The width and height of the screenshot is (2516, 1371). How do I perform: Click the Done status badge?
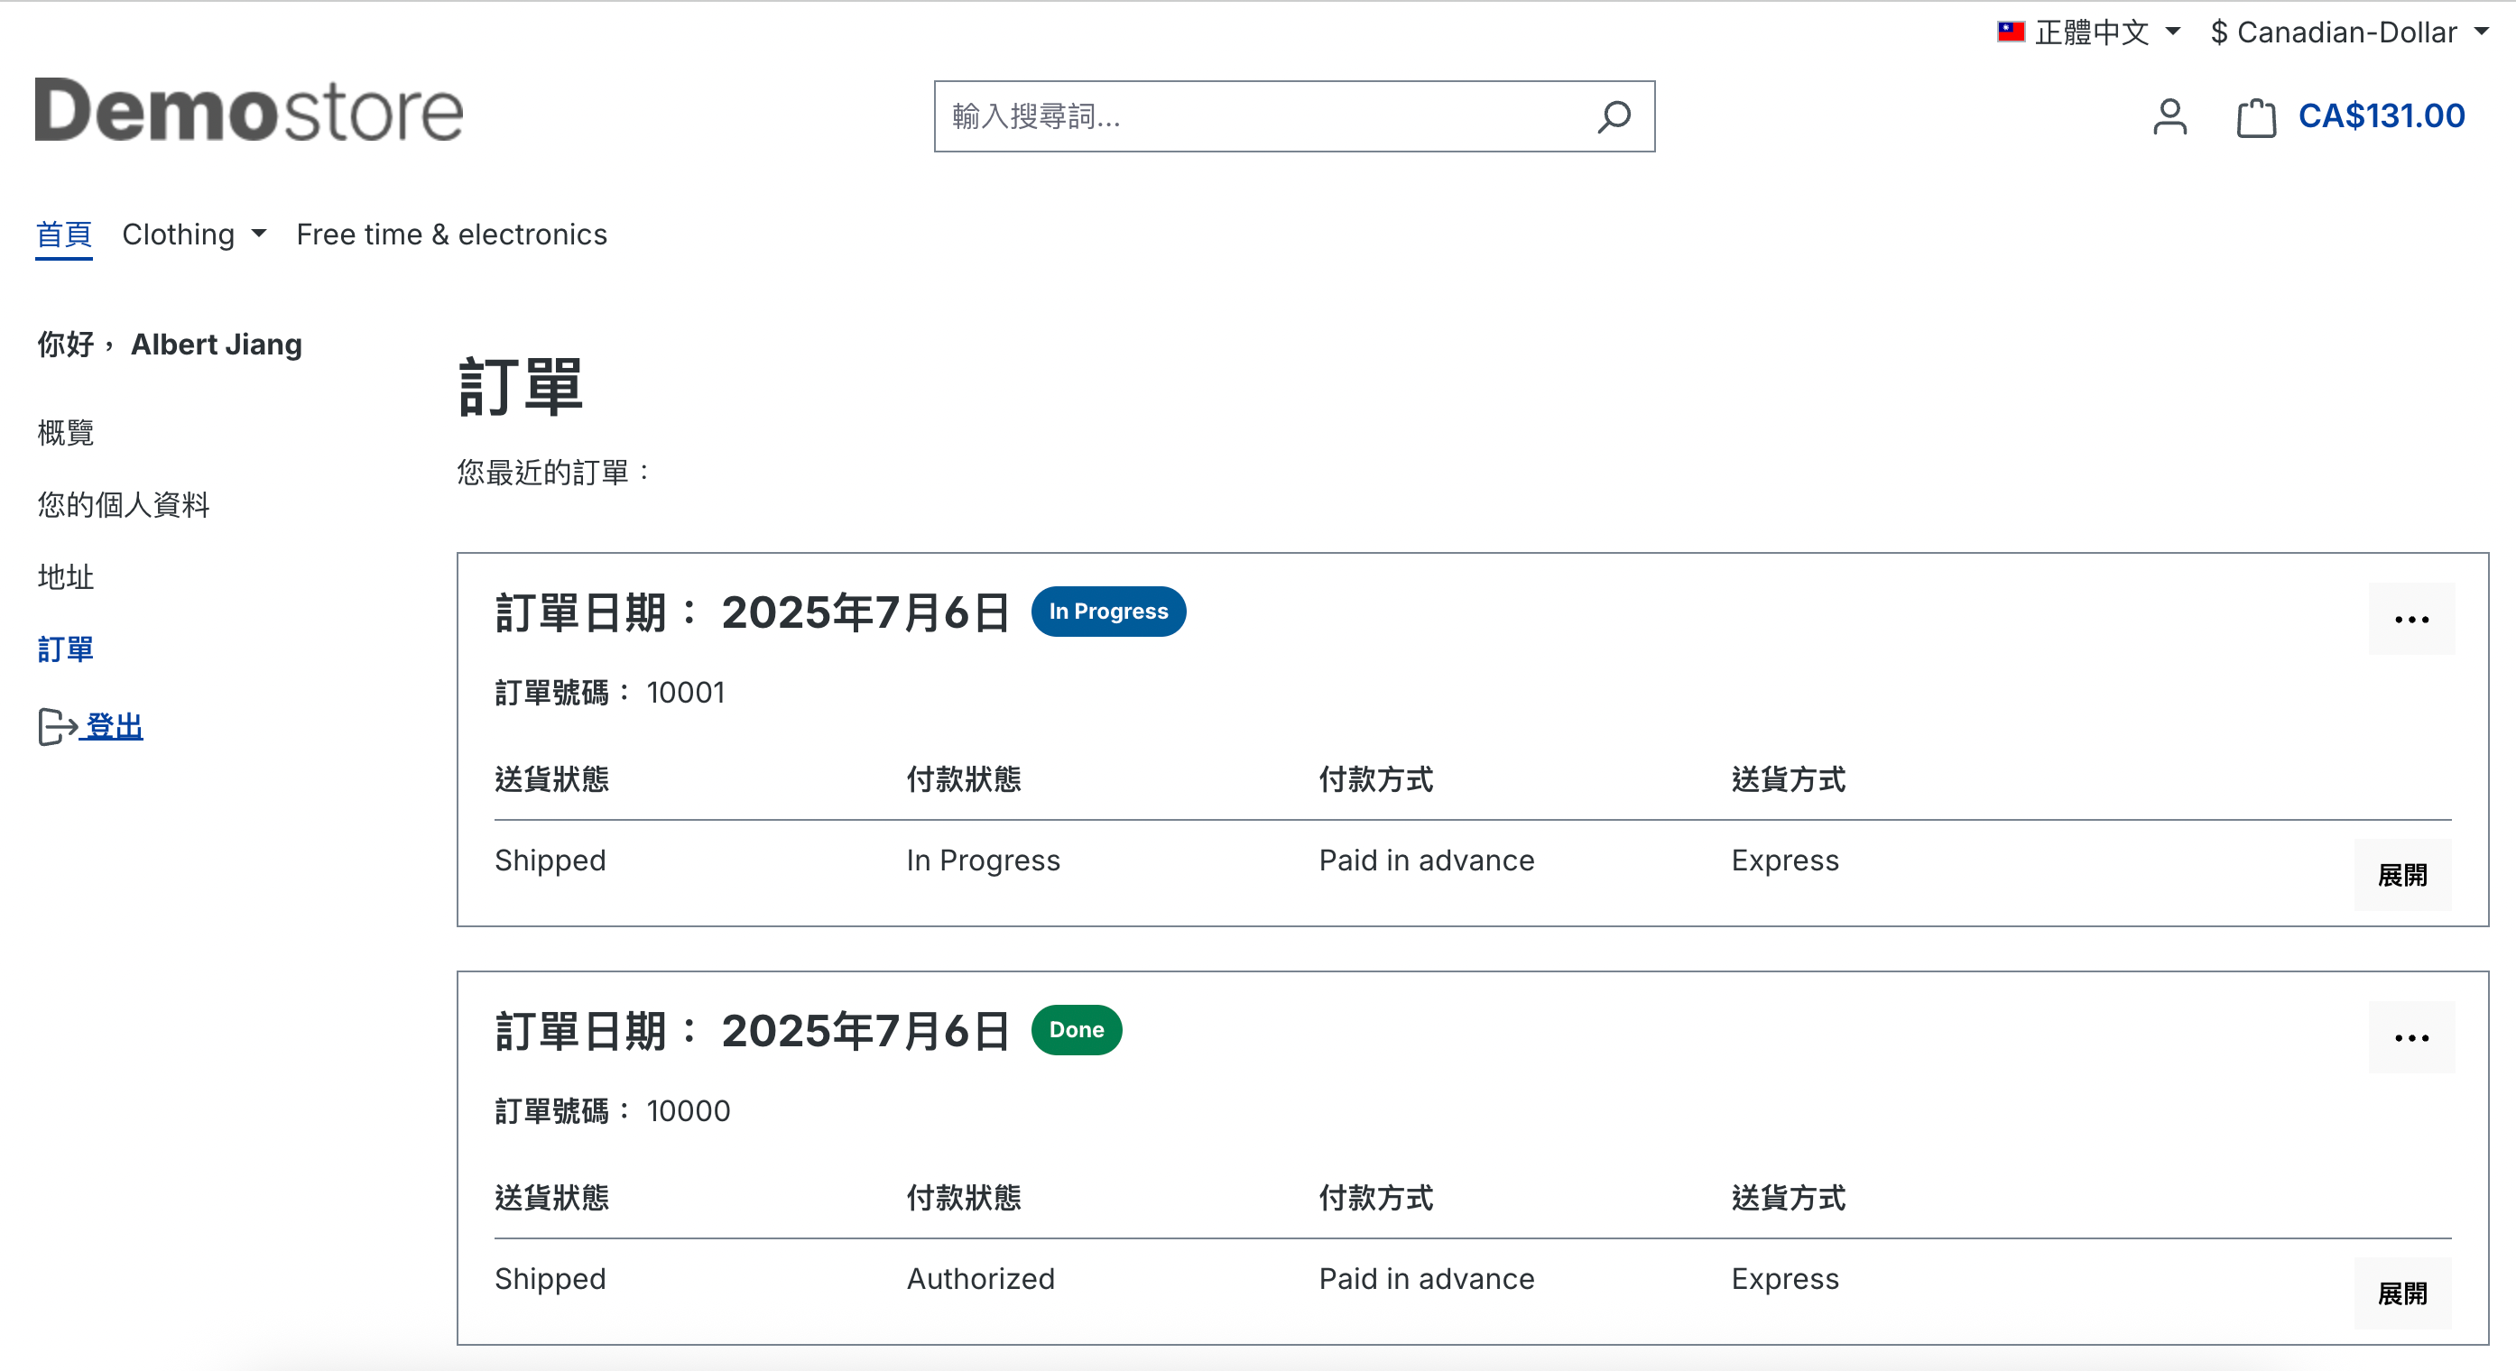tap(1077, 1029)
